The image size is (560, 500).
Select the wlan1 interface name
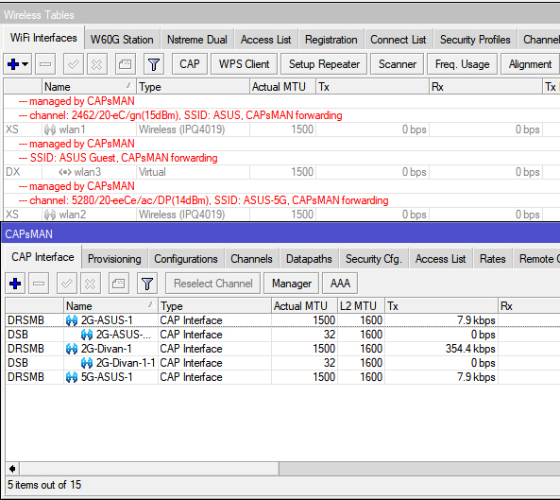coord(72,129)
